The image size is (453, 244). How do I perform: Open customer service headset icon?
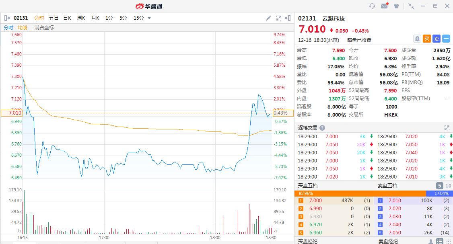pyautogui.click(x=372, y=6)
